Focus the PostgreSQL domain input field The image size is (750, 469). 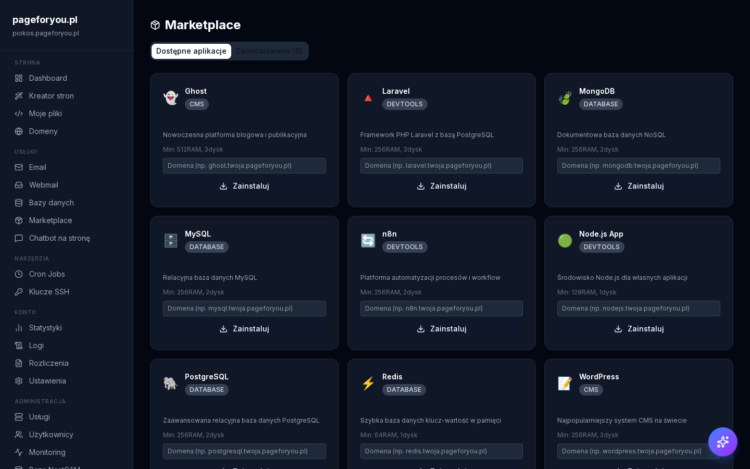pos(244,451)
